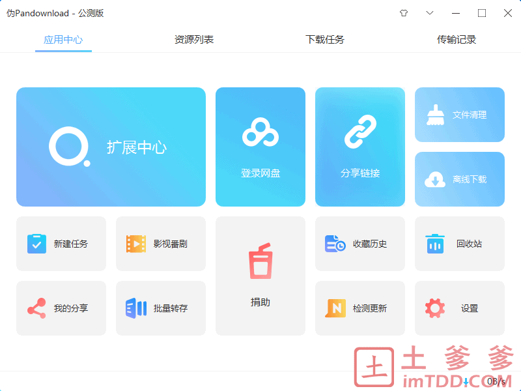The width and height of the screenshot is (521, 391).
Task: Switch to the 传输记录 tab
Action: point(457,40)
